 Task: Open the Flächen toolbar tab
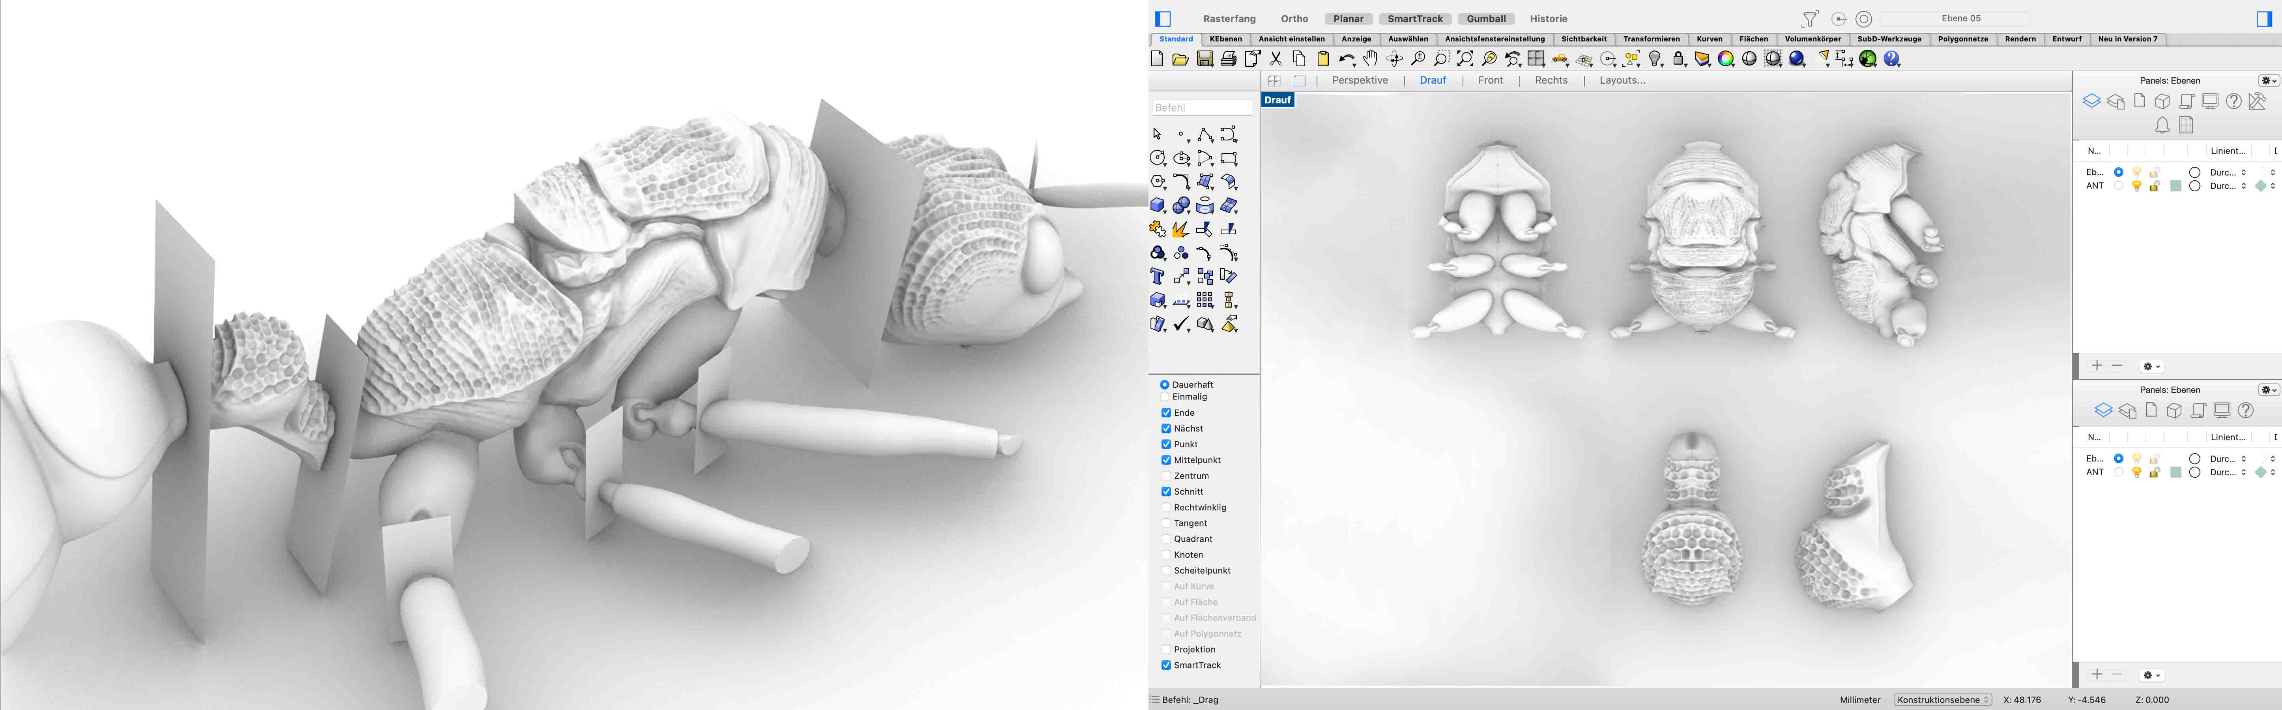coord(1753,40)
